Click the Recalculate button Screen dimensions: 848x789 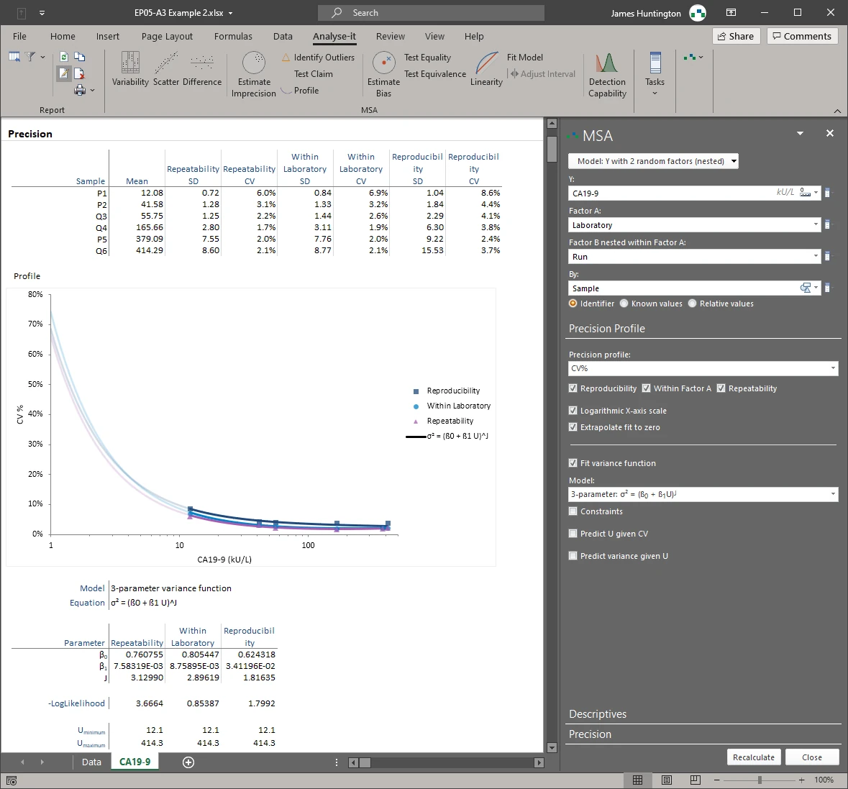(x=754, y=757)
